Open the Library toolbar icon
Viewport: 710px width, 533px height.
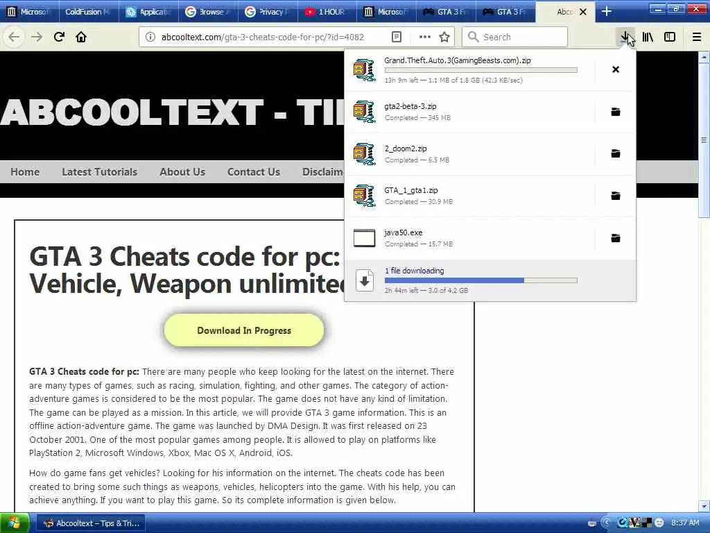[648, 37]
